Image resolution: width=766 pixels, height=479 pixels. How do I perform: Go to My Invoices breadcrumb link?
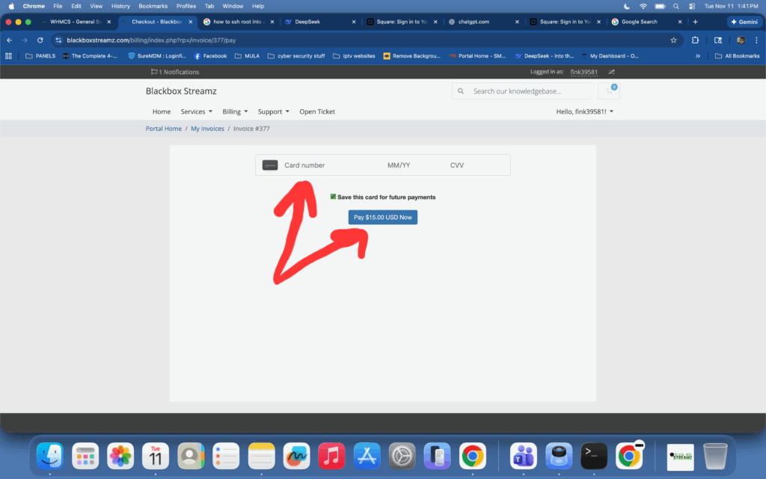207,129
